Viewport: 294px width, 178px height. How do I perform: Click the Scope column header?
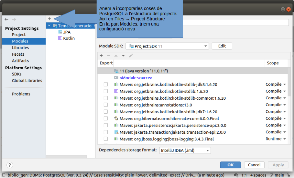[273, 63]
